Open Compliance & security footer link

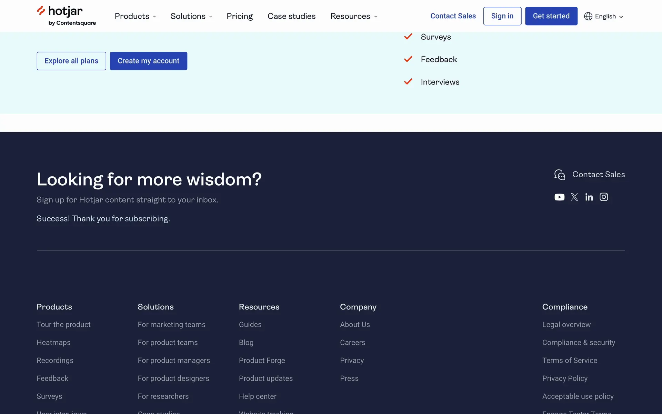click(x=579, y=343)
